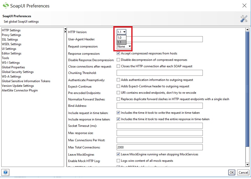The width and height of the screenshot is (251, 179).
Task: Click the Max response size field
Action: 159,133
